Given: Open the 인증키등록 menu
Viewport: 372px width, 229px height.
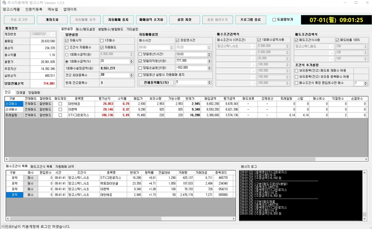Looking at the screenshot, I should coord(34,9).
